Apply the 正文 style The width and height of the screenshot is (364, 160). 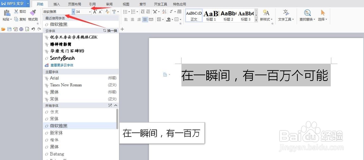pos(194,16)
